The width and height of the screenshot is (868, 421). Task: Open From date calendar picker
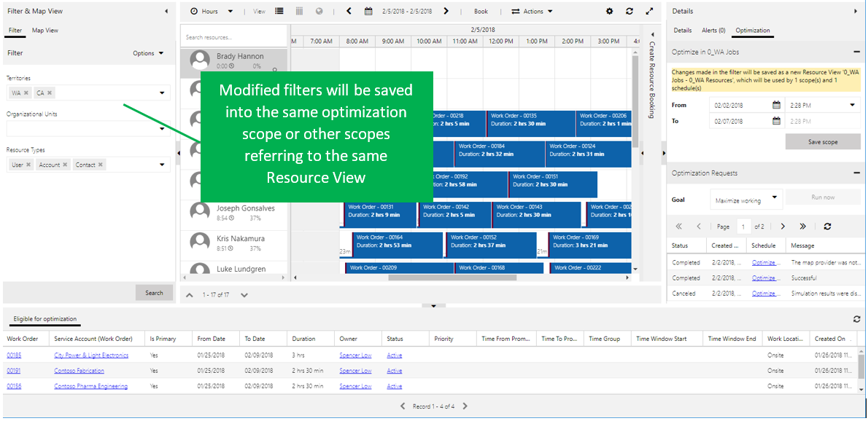click(776, 105)
